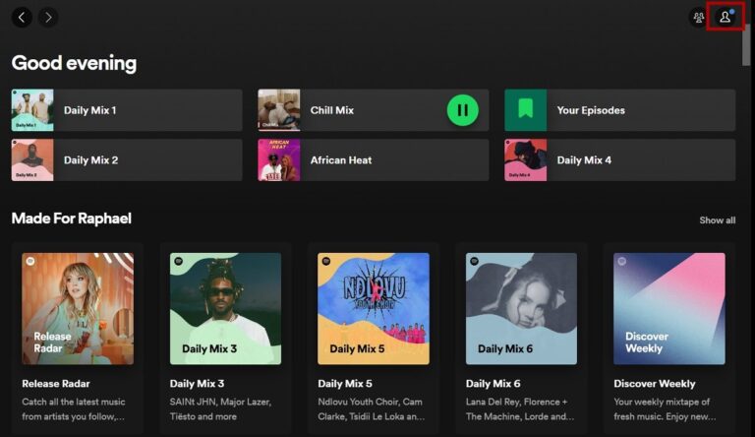
Task: Open the Friend Activity icon
Action: pos(699,17)
